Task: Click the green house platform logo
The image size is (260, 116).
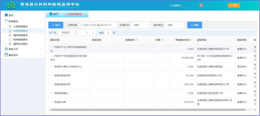Action: point(11,5)
